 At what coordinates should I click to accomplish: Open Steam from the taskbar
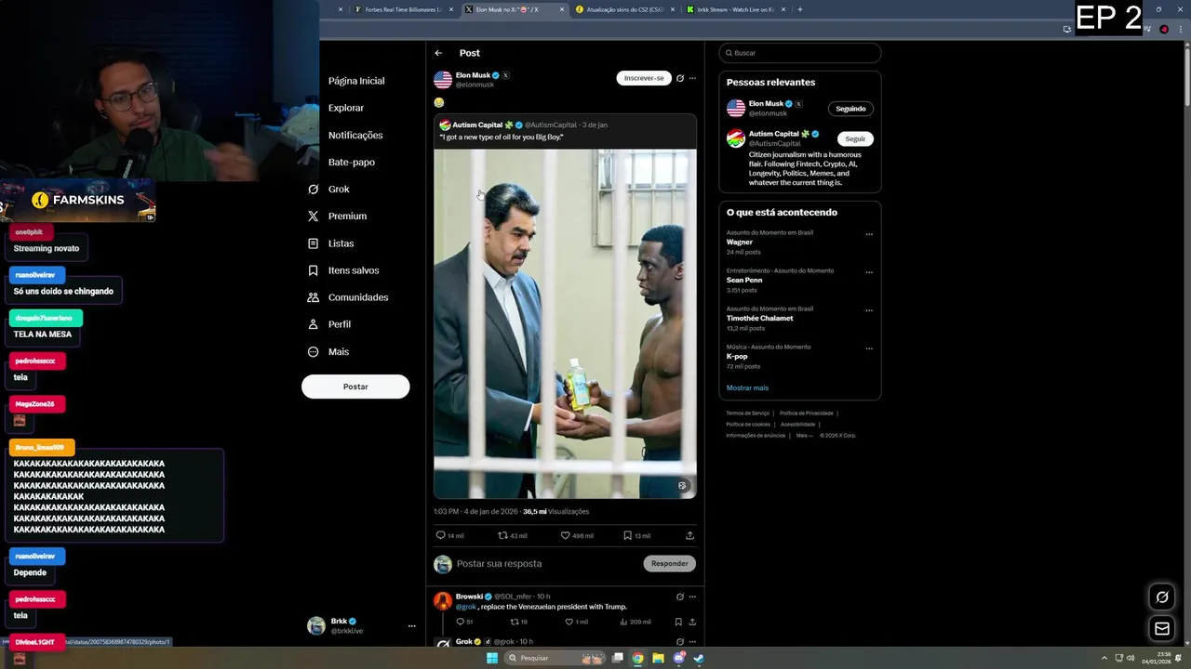(x=699, y=658)
